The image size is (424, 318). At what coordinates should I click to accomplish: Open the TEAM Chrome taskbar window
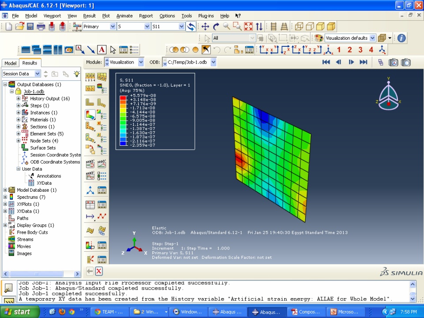[x=109, y=312]
